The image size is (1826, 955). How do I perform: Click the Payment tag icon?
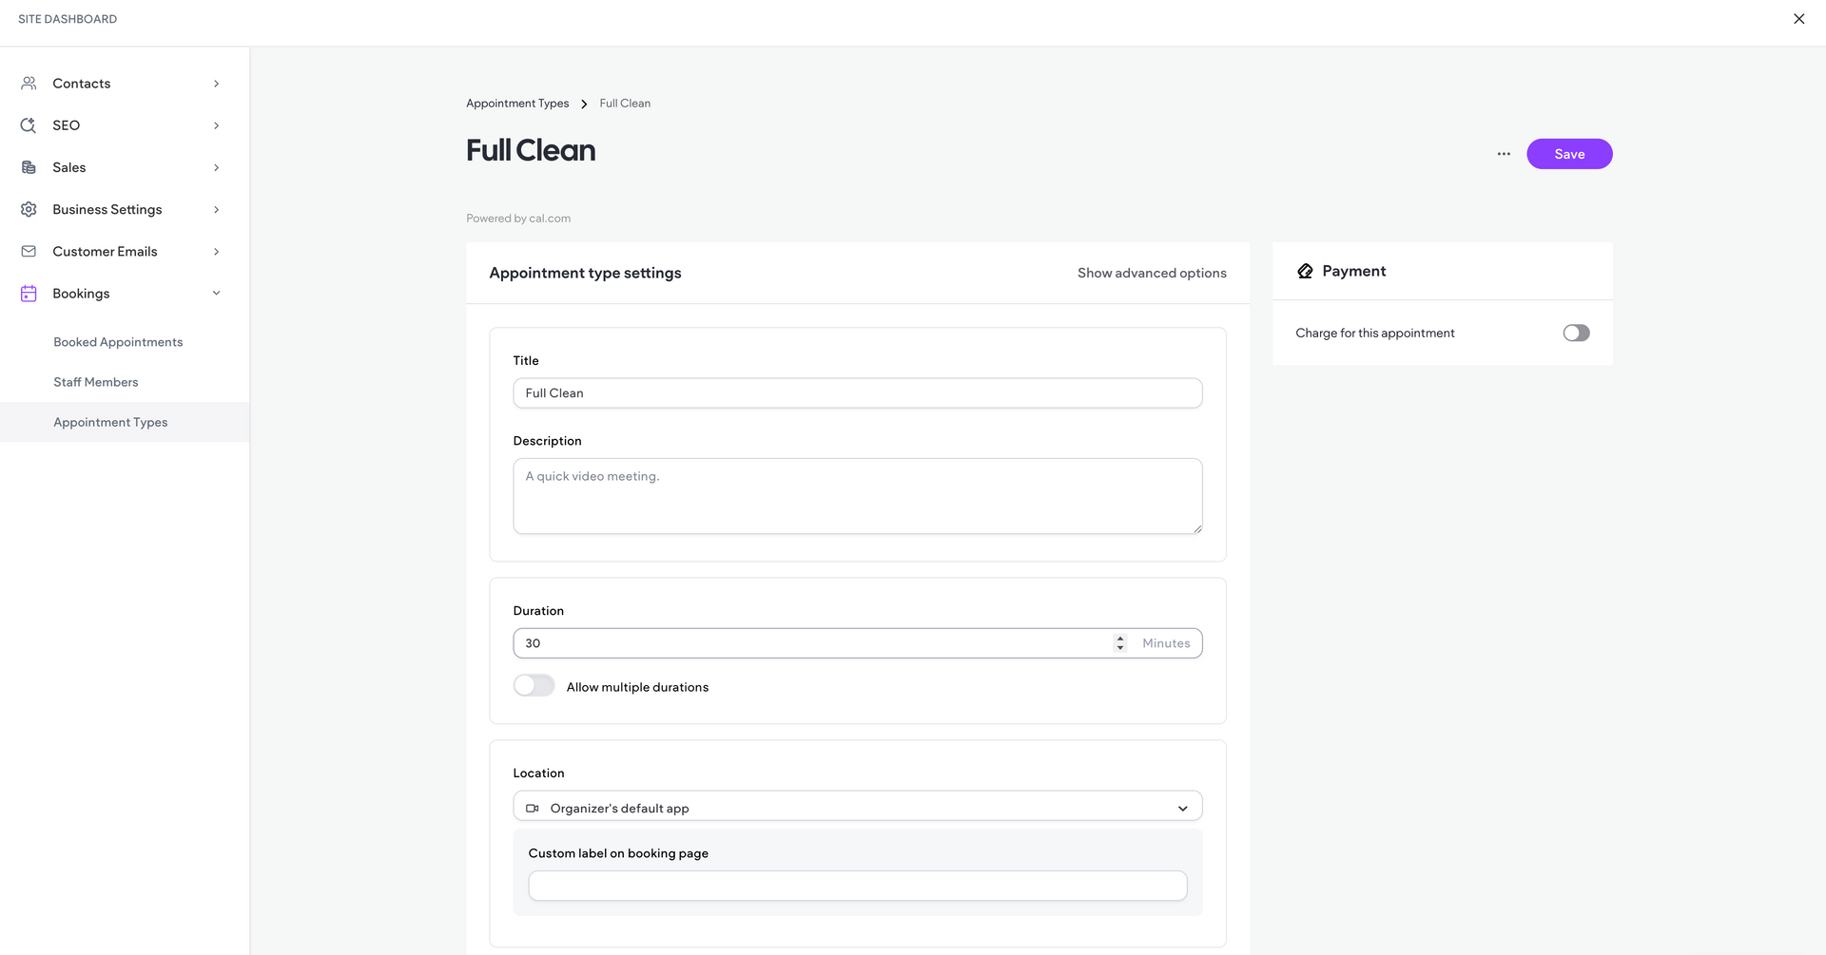tap(1304, 271)
